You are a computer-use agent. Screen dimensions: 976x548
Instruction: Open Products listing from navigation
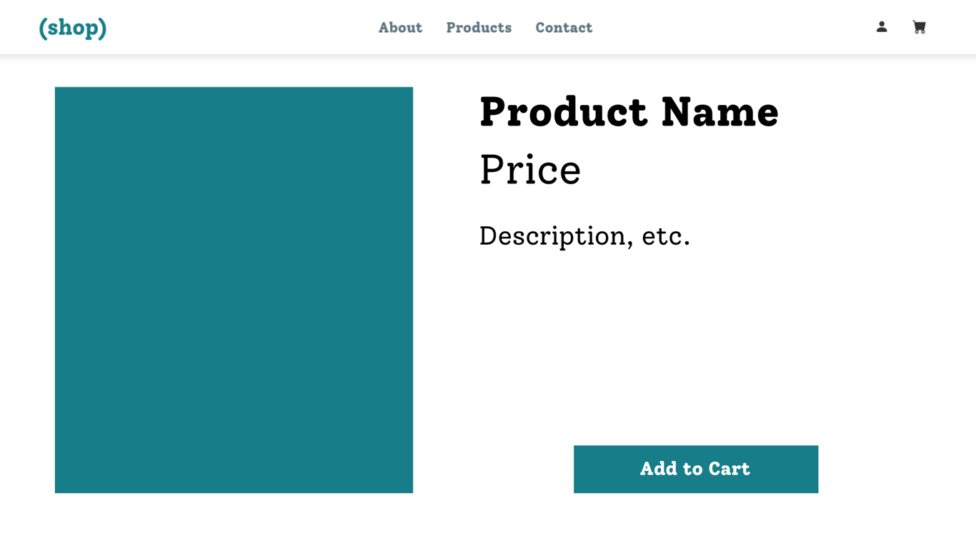(x=479, y=28)
